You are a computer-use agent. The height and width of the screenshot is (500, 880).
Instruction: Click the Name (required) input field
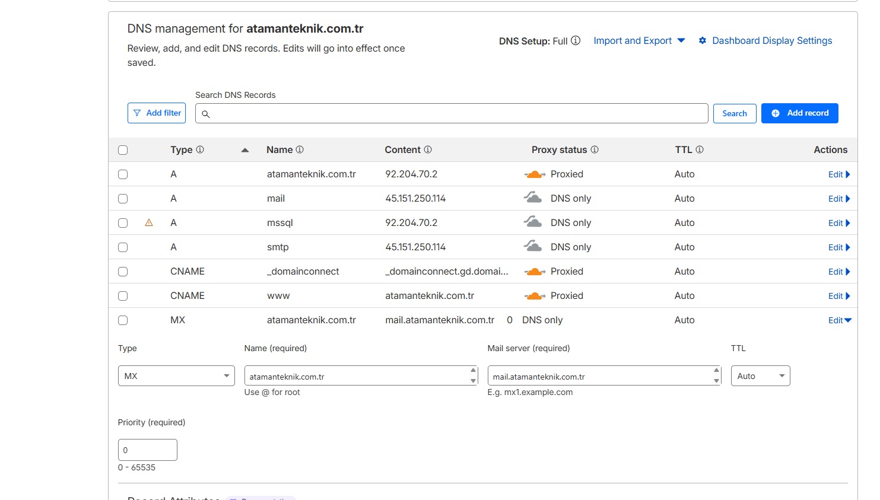(x=361, y=376)
